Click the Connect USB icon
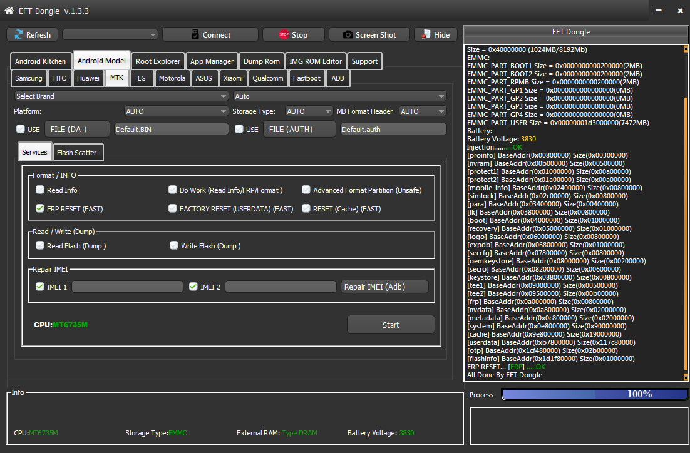690x453 pixels. coord(195,35)
